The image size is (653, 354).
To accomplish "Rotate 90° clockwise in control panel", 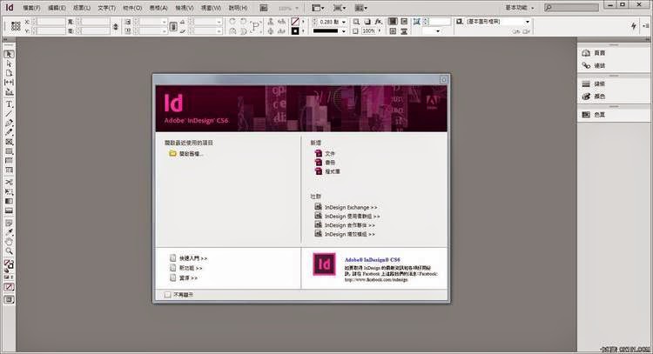I will (x=232, y=21).
